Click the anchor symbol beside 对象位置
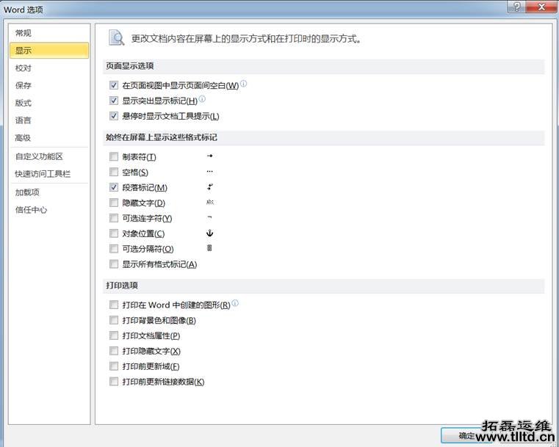This screenshot has height=447, width=559. pyautogui.click(x=209, y=233)
